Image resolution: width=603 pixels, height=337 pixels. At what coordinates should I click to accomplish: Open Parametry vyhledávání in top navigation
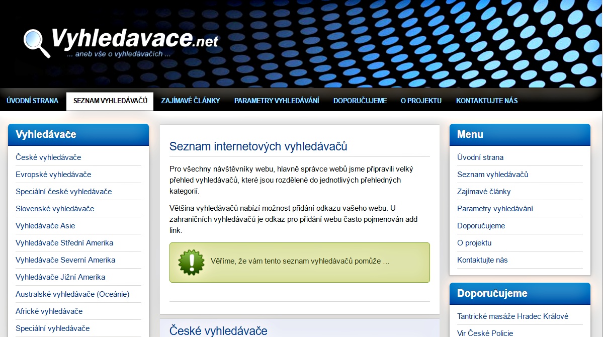[277, 101]
